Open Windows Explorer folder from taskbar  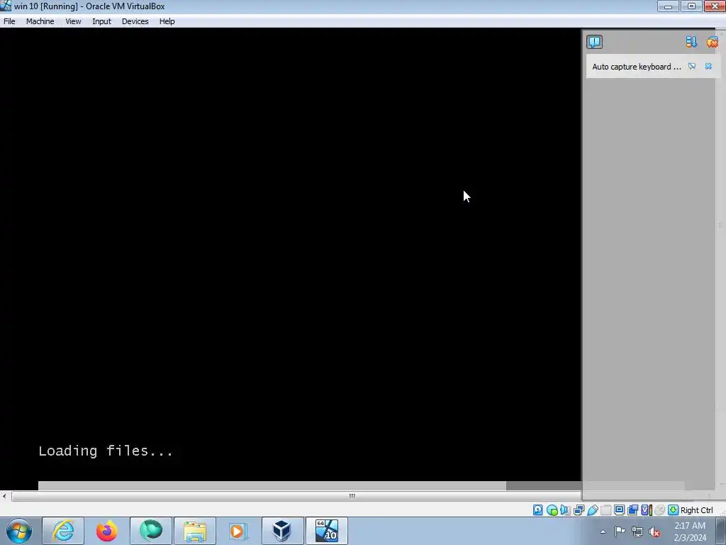(x=195, y=531)
